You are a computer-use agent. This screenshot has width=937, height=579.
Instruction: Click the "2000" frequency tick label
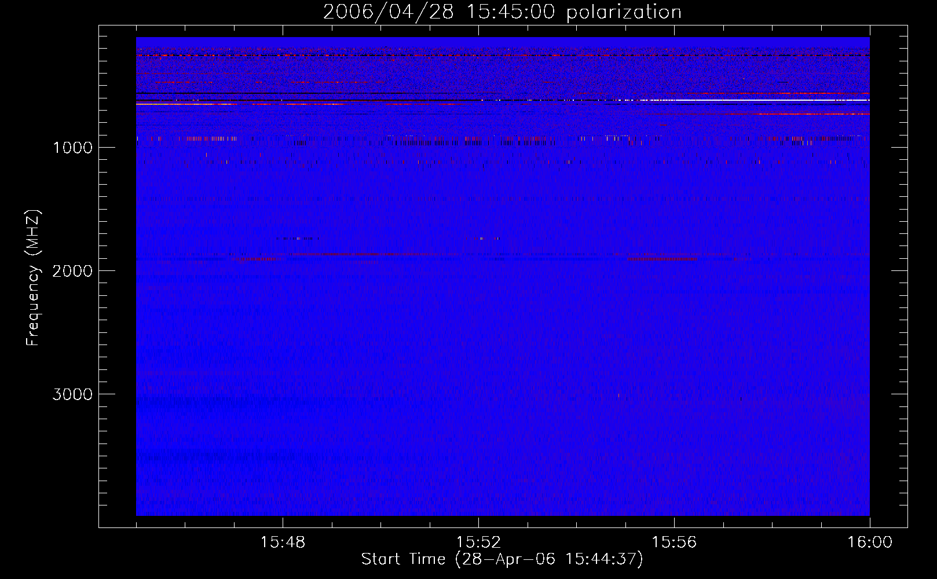click(x=72, y=271)
